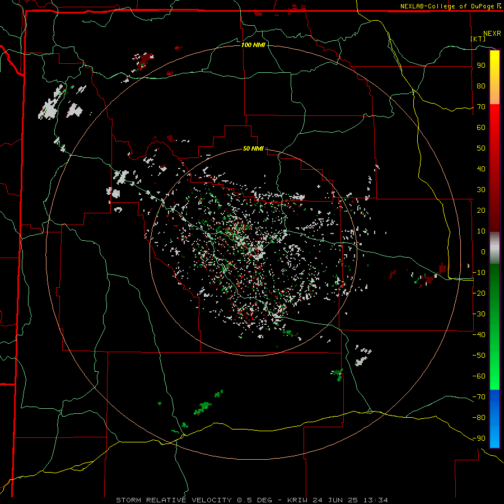This screenshot has width=504, height=504.
Task: Pick the gray zero-velocity segment of color bar
Action: (494, 248)
